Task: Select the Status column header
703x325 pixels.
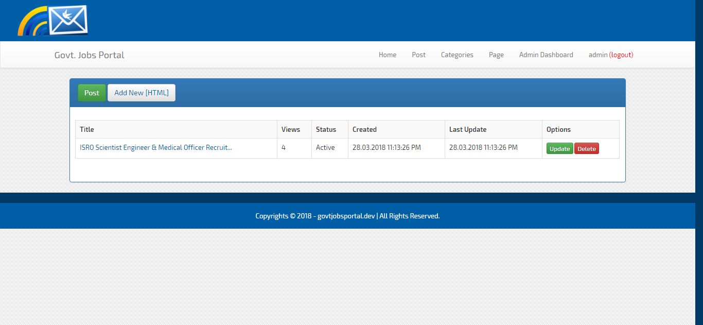Action: (330, 129)
